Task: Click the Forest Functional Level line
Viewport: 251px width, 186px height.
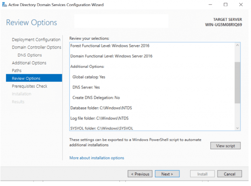Action: tap(110, 46)
